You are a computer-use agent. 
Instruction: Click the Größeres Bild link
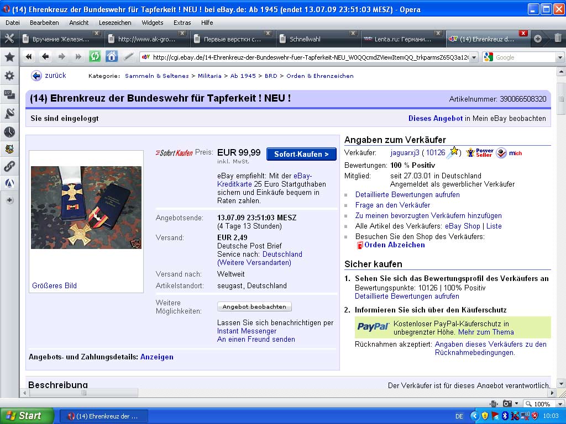coord(54,285)
